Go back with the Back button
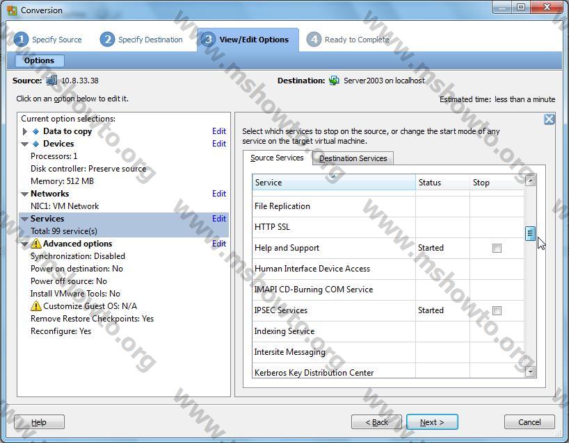Viewport: 569px width, 443px height. click(376, 422)
